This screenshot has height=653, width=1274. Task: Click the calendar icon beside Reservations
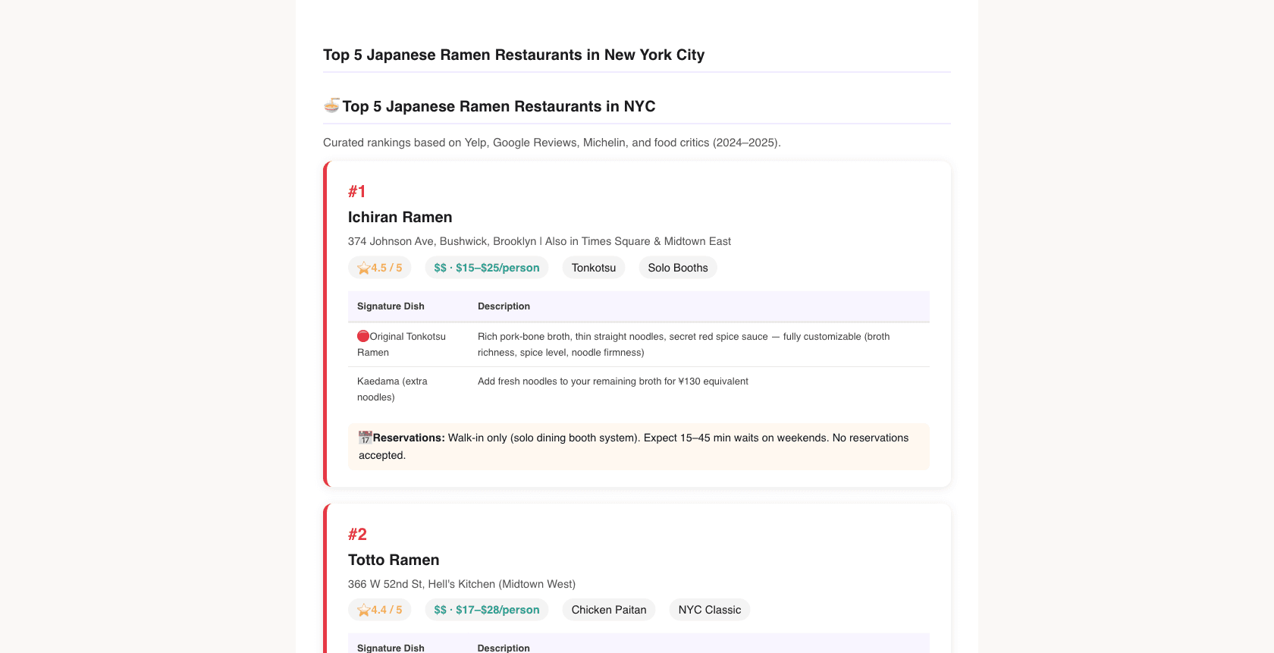(x=366, y=438)
